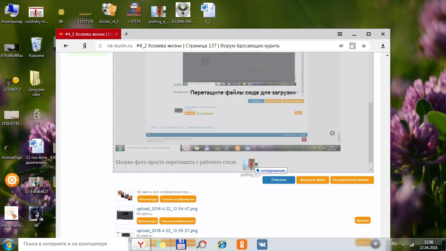446x251 pixels.
Task: Click the 'Вставить все изображения' thumbnail stack
Action: (125, 195)
